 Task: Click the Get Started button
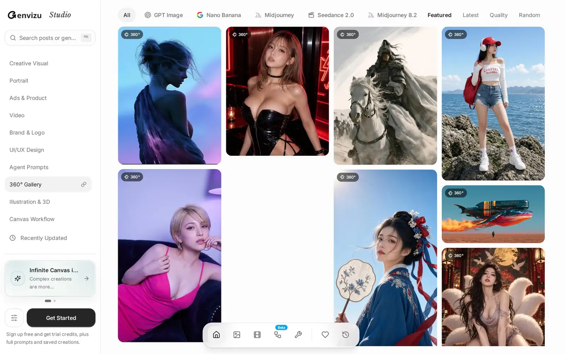[61, 318]
